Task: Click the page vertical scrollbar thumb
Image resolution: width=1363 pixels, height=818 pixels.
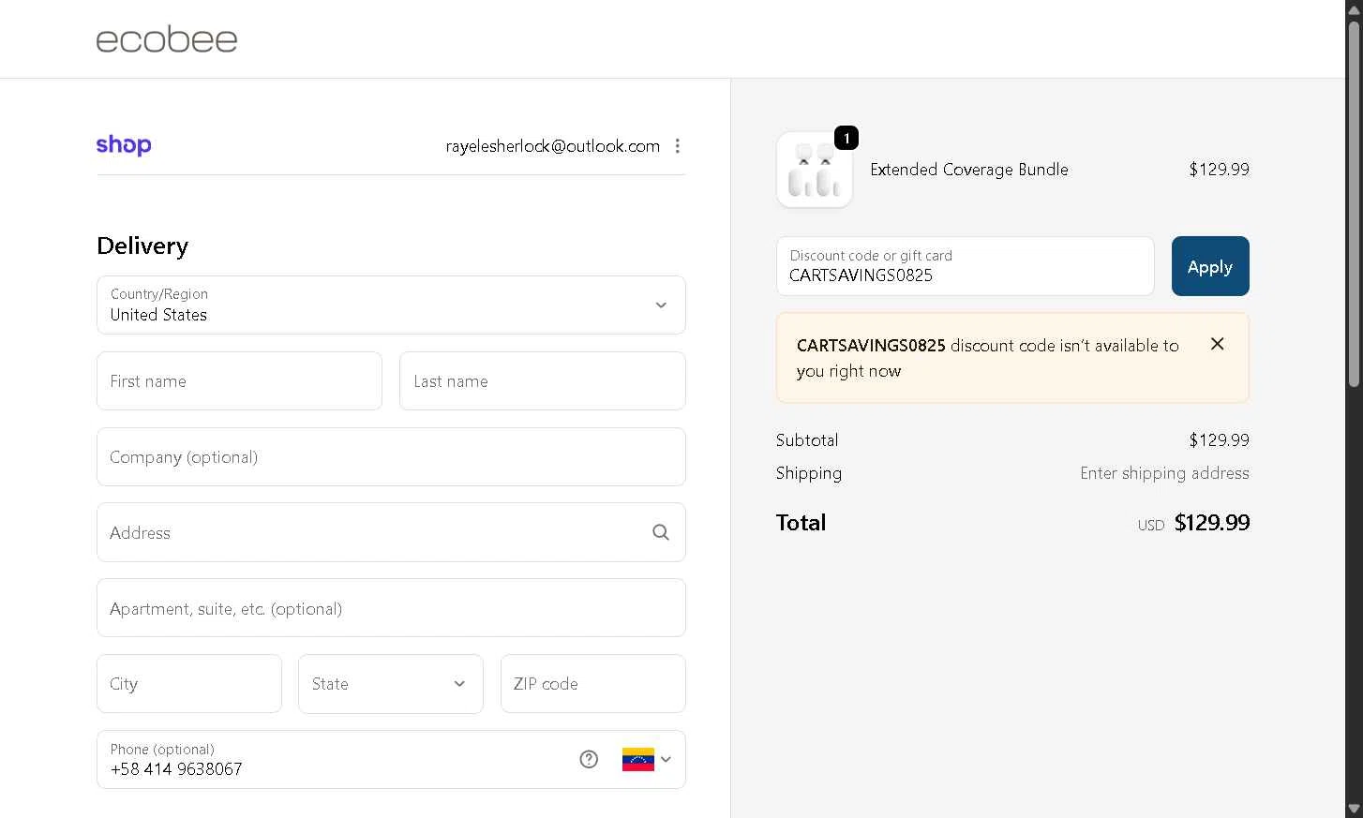Action: pyautogui.click(x=1354, y=203)
